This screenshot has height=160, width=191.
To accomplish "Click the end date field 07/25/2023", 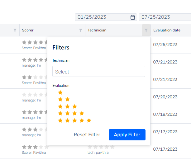I will click(x=165, y=17).
